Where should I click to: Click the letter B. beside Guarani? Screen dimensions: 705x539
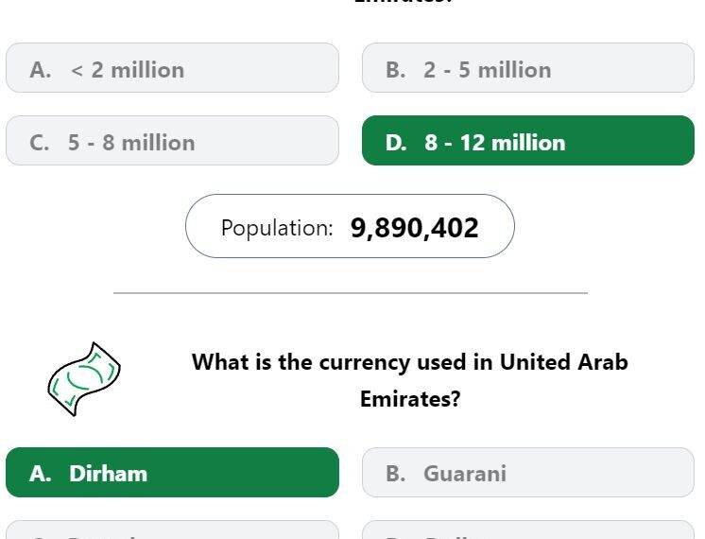(396, 474)
